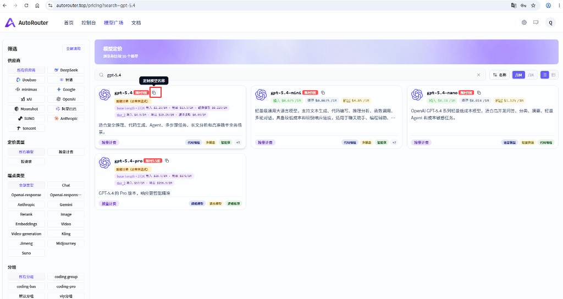
Task: Copy the gpt-5.4-mini model name
Action: (x=323, y=92)
